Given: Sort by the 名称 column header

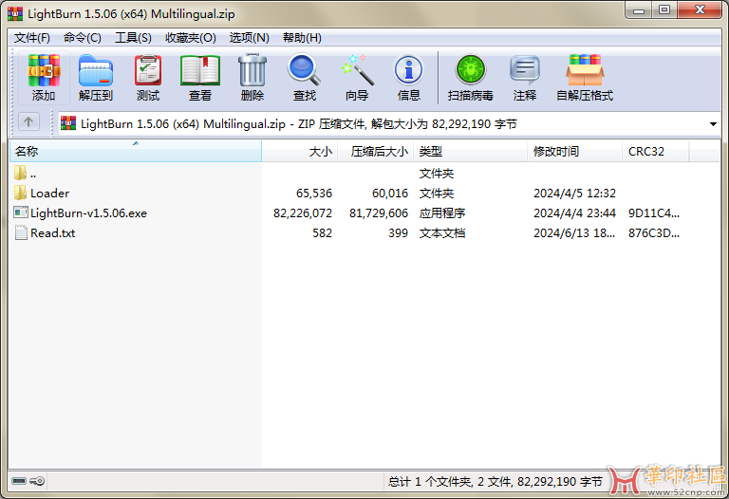Looking at the screenshot, I should 136,151.
